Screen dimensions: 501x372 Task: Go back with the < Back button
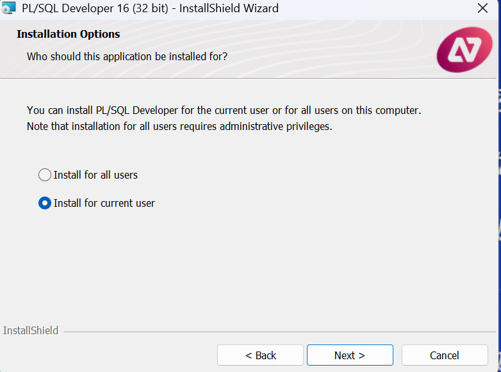(x=260, y=355)
